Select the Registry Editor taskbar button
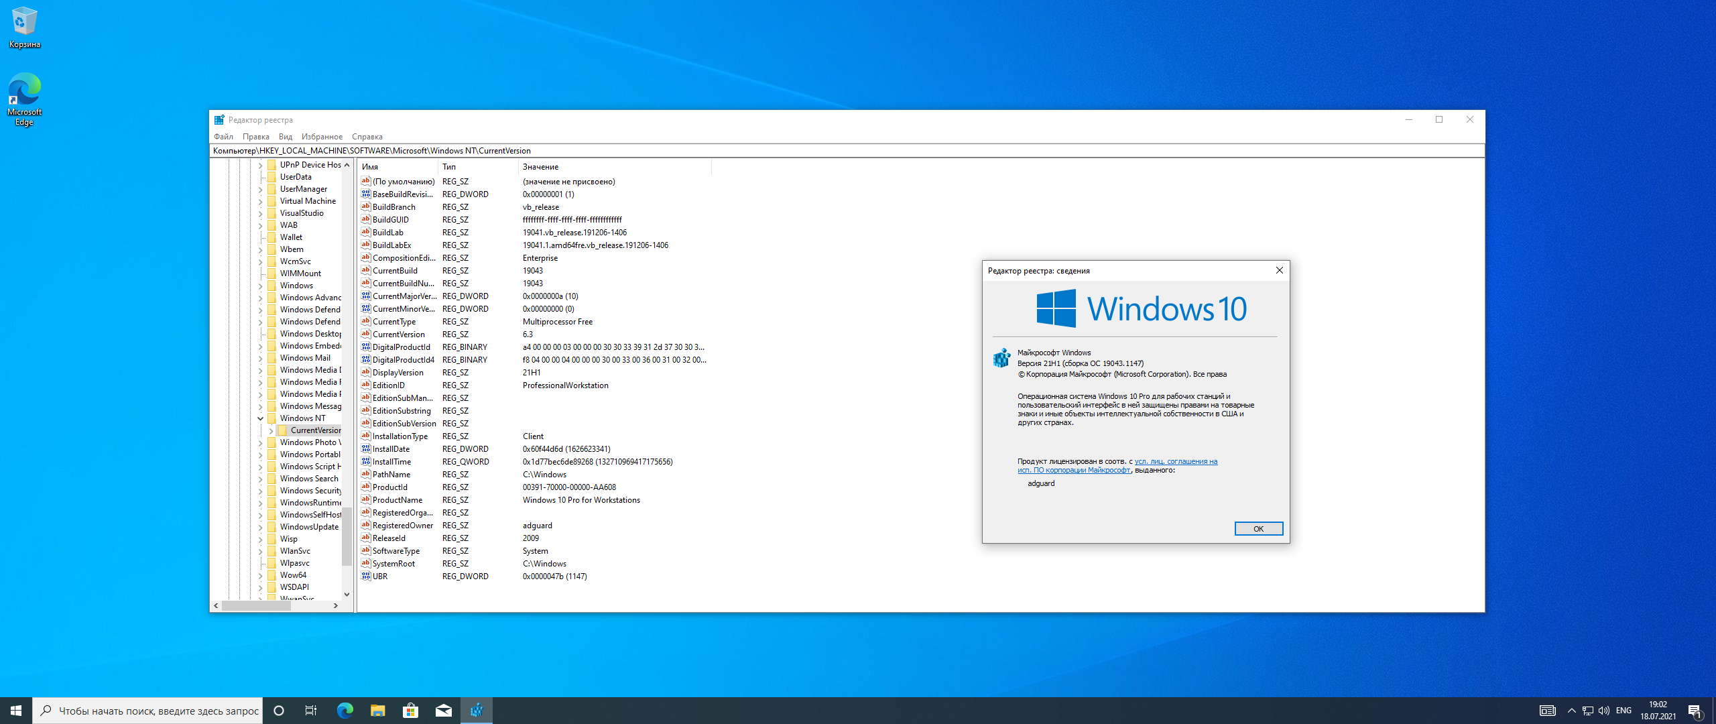Viewport: 1716px width, 724px height. pos(477,711)
